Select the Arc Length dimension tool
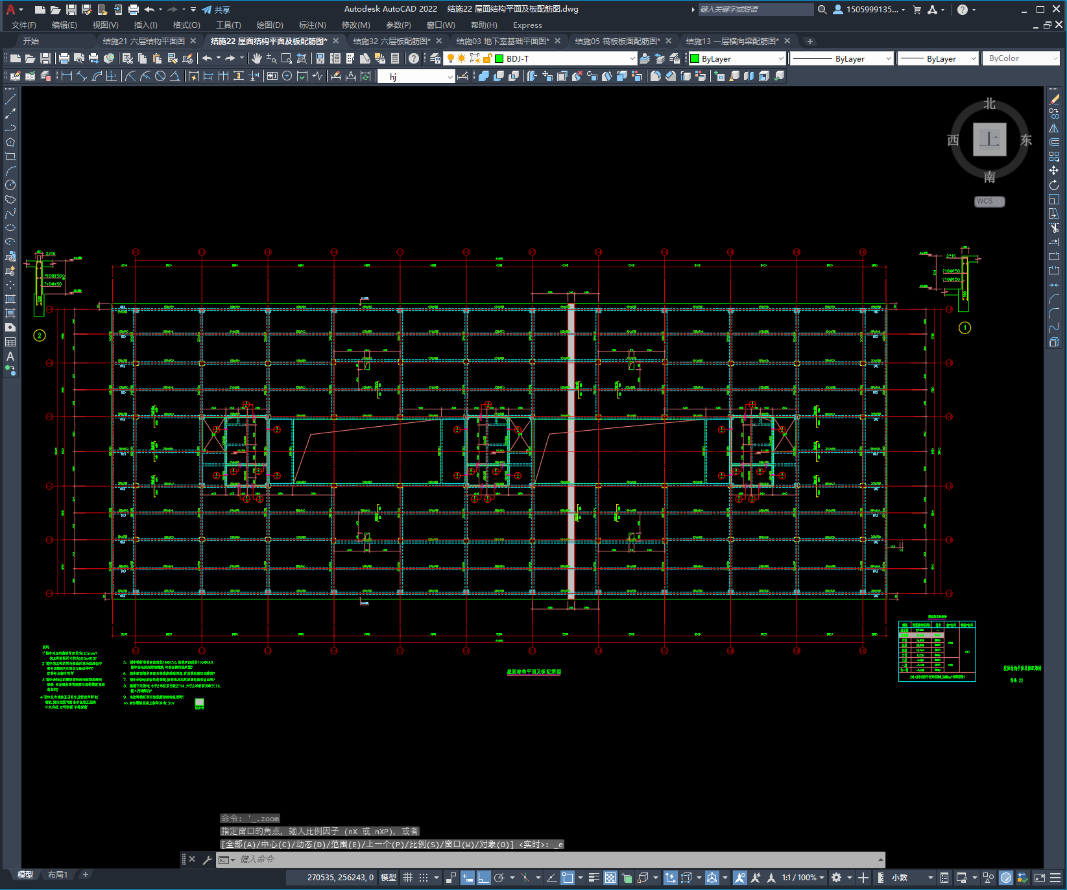Image resolution: width=1067 pixels, height=890 pixels. tap(97, 76)
